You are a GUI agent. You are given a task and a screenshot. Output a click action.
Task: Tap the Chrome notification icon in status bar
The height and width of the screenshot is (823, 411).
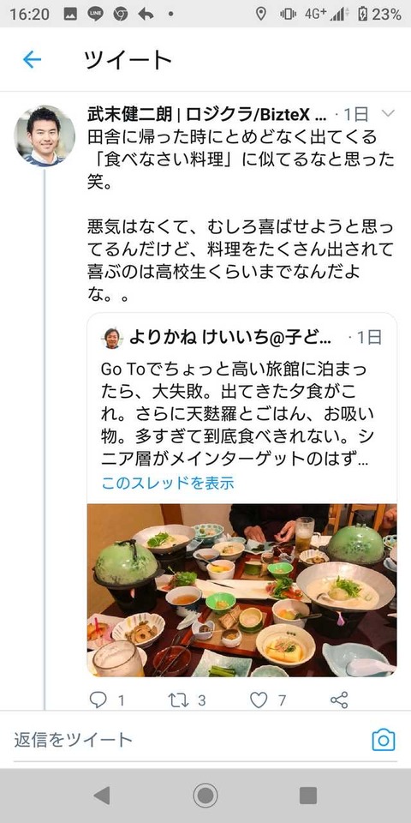tap(121, 15)
